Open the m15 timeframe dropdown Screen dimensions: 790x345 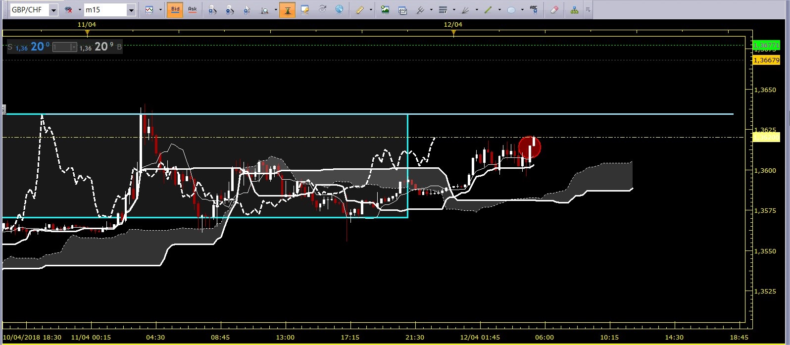coord(131,10)
